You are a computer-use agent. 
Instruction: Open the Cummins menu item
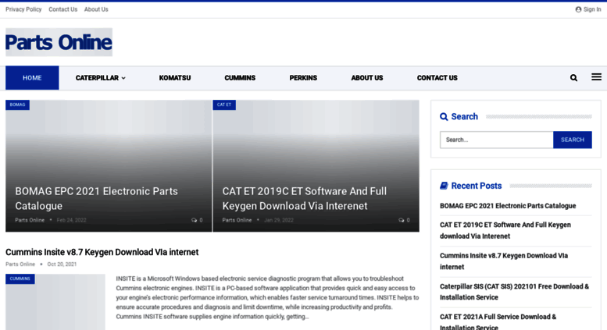(x=240, y=78)
